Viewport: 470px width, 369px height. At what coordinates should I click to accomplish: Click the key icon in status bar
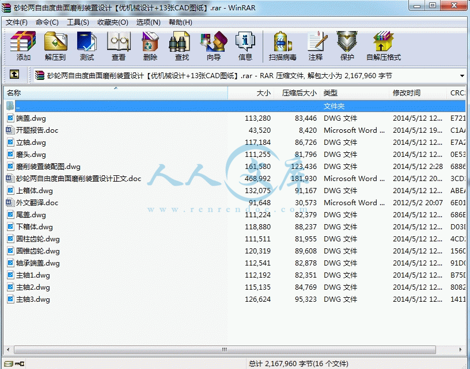coord(20,364)
